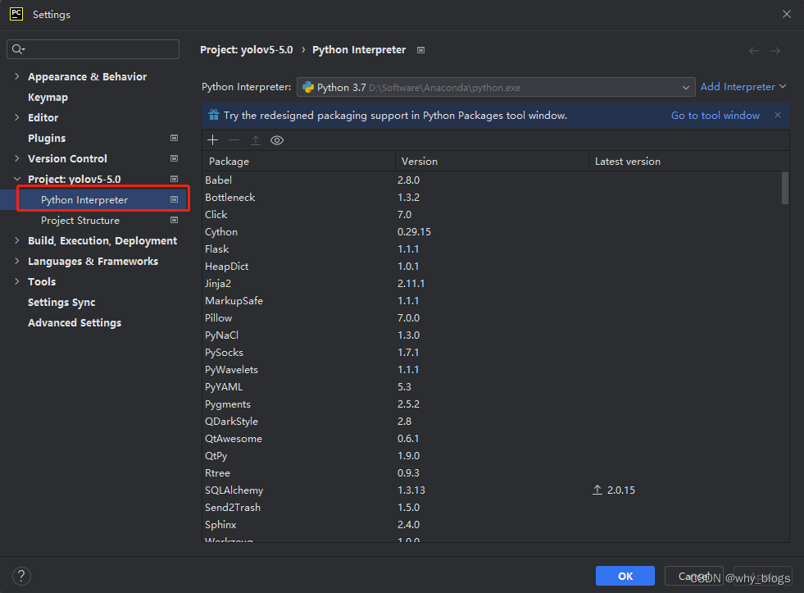Select the Pygments package row

(x=492, y=404)
